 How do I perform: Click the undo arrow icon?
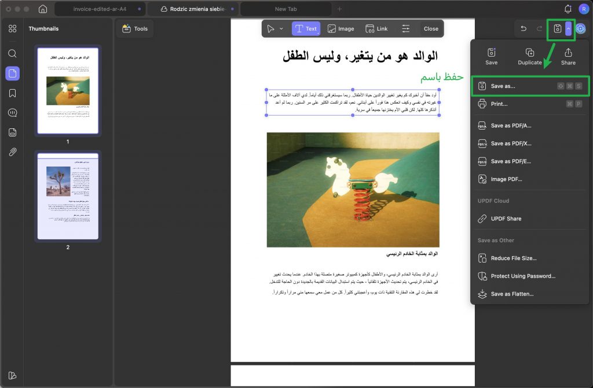click(524, 29)
